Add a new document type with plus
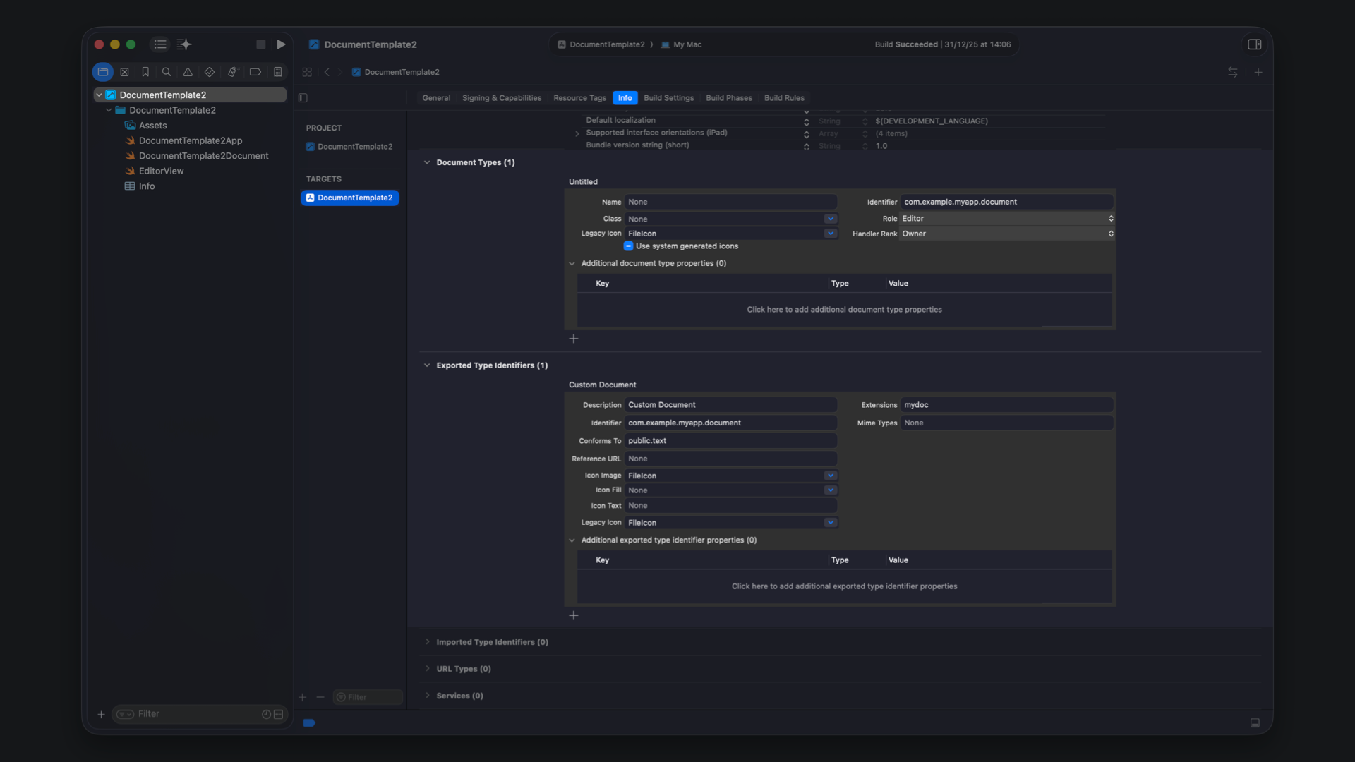Image resolution: width=1355 pixels, height=762 pixels. point(573,339)
